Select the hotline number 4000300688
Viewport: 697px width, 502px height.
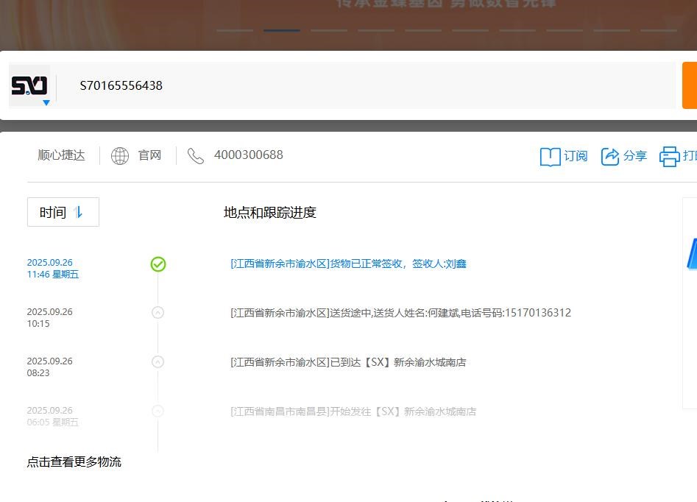click(248, 155)
